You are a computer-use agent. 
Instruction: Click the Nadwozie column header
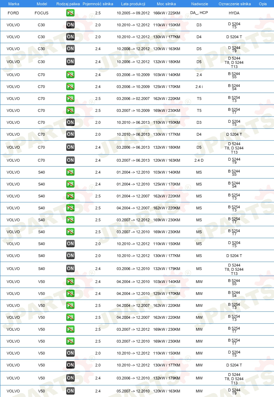click(x=200, y=4)
